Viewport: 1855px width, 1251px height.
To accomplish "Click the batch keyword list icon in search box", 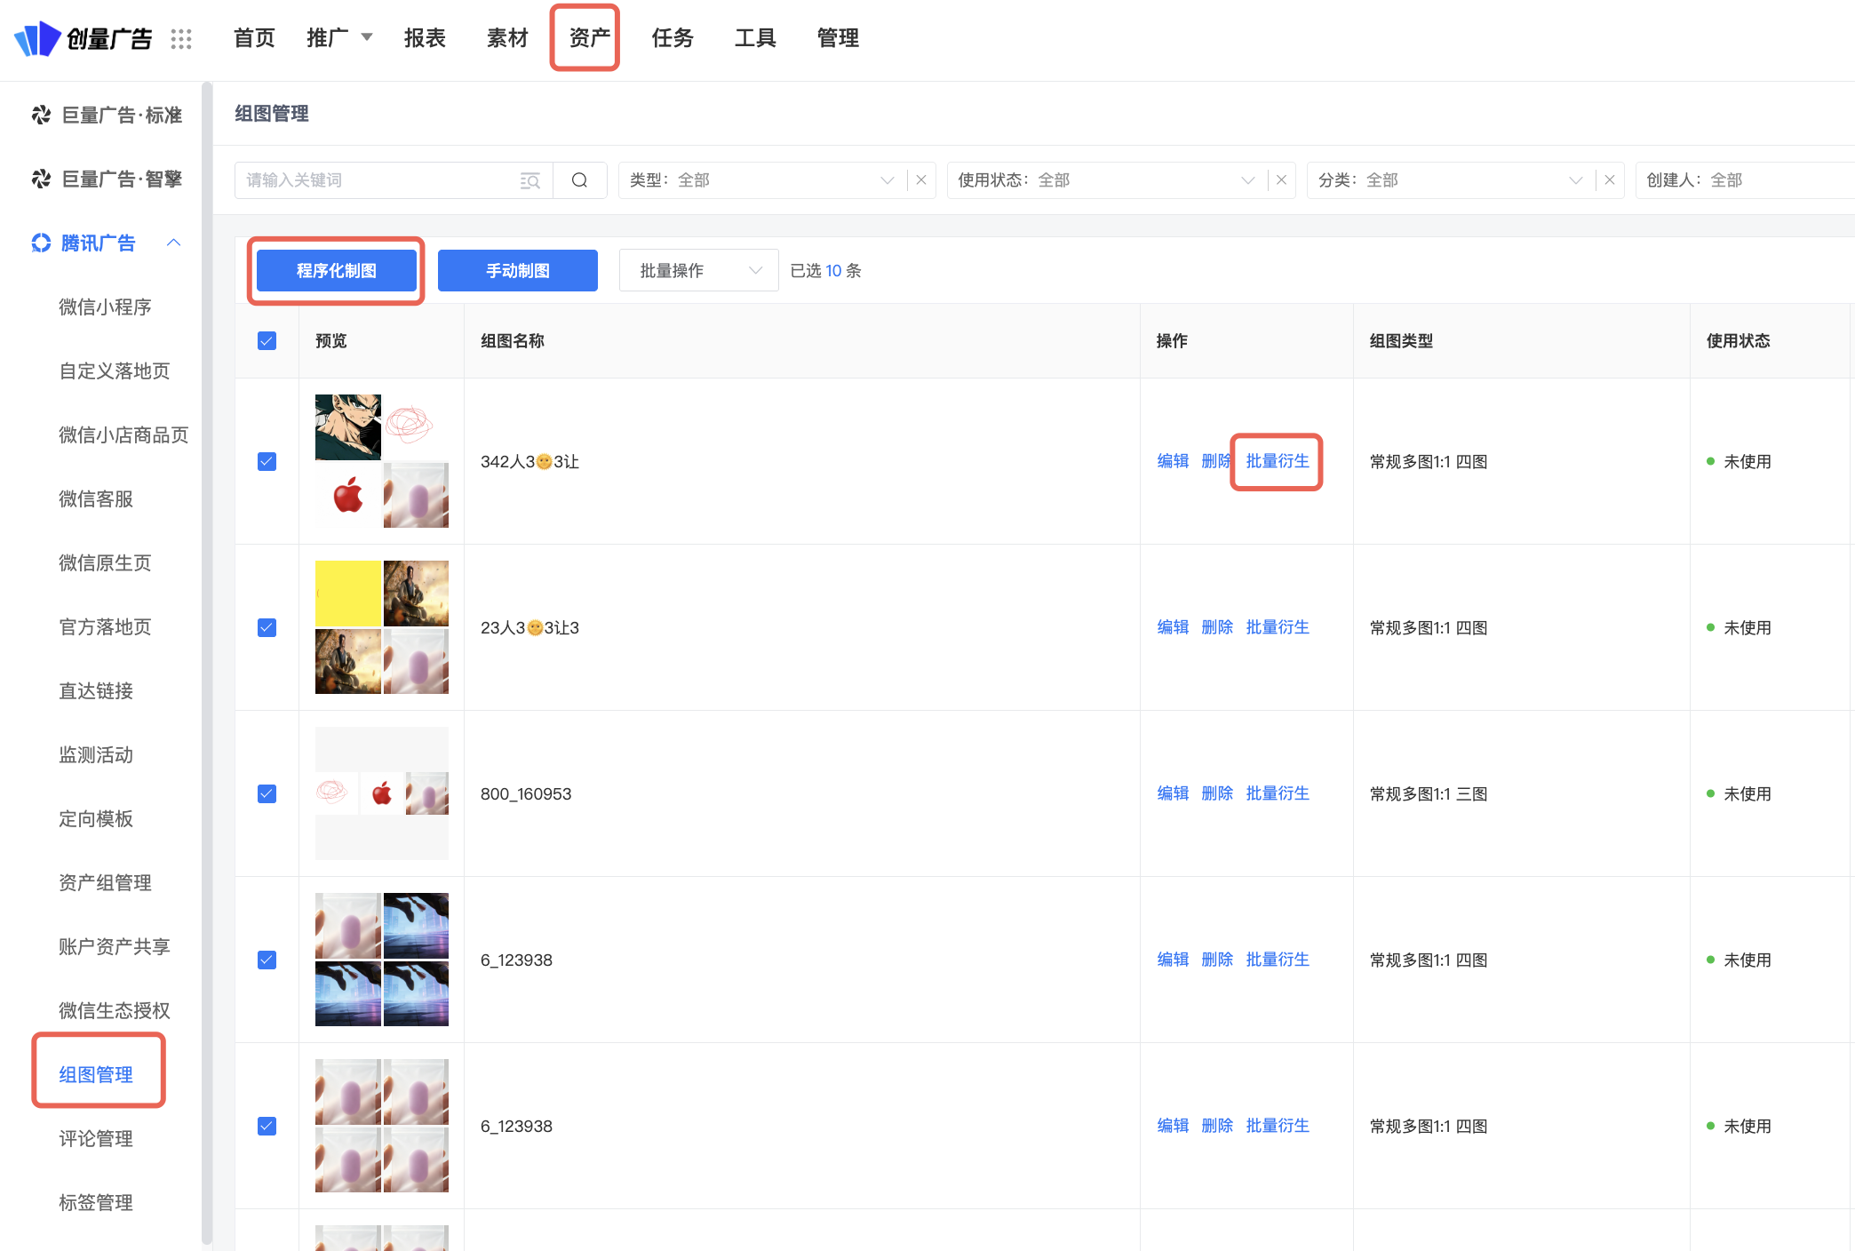I will 530,180.
